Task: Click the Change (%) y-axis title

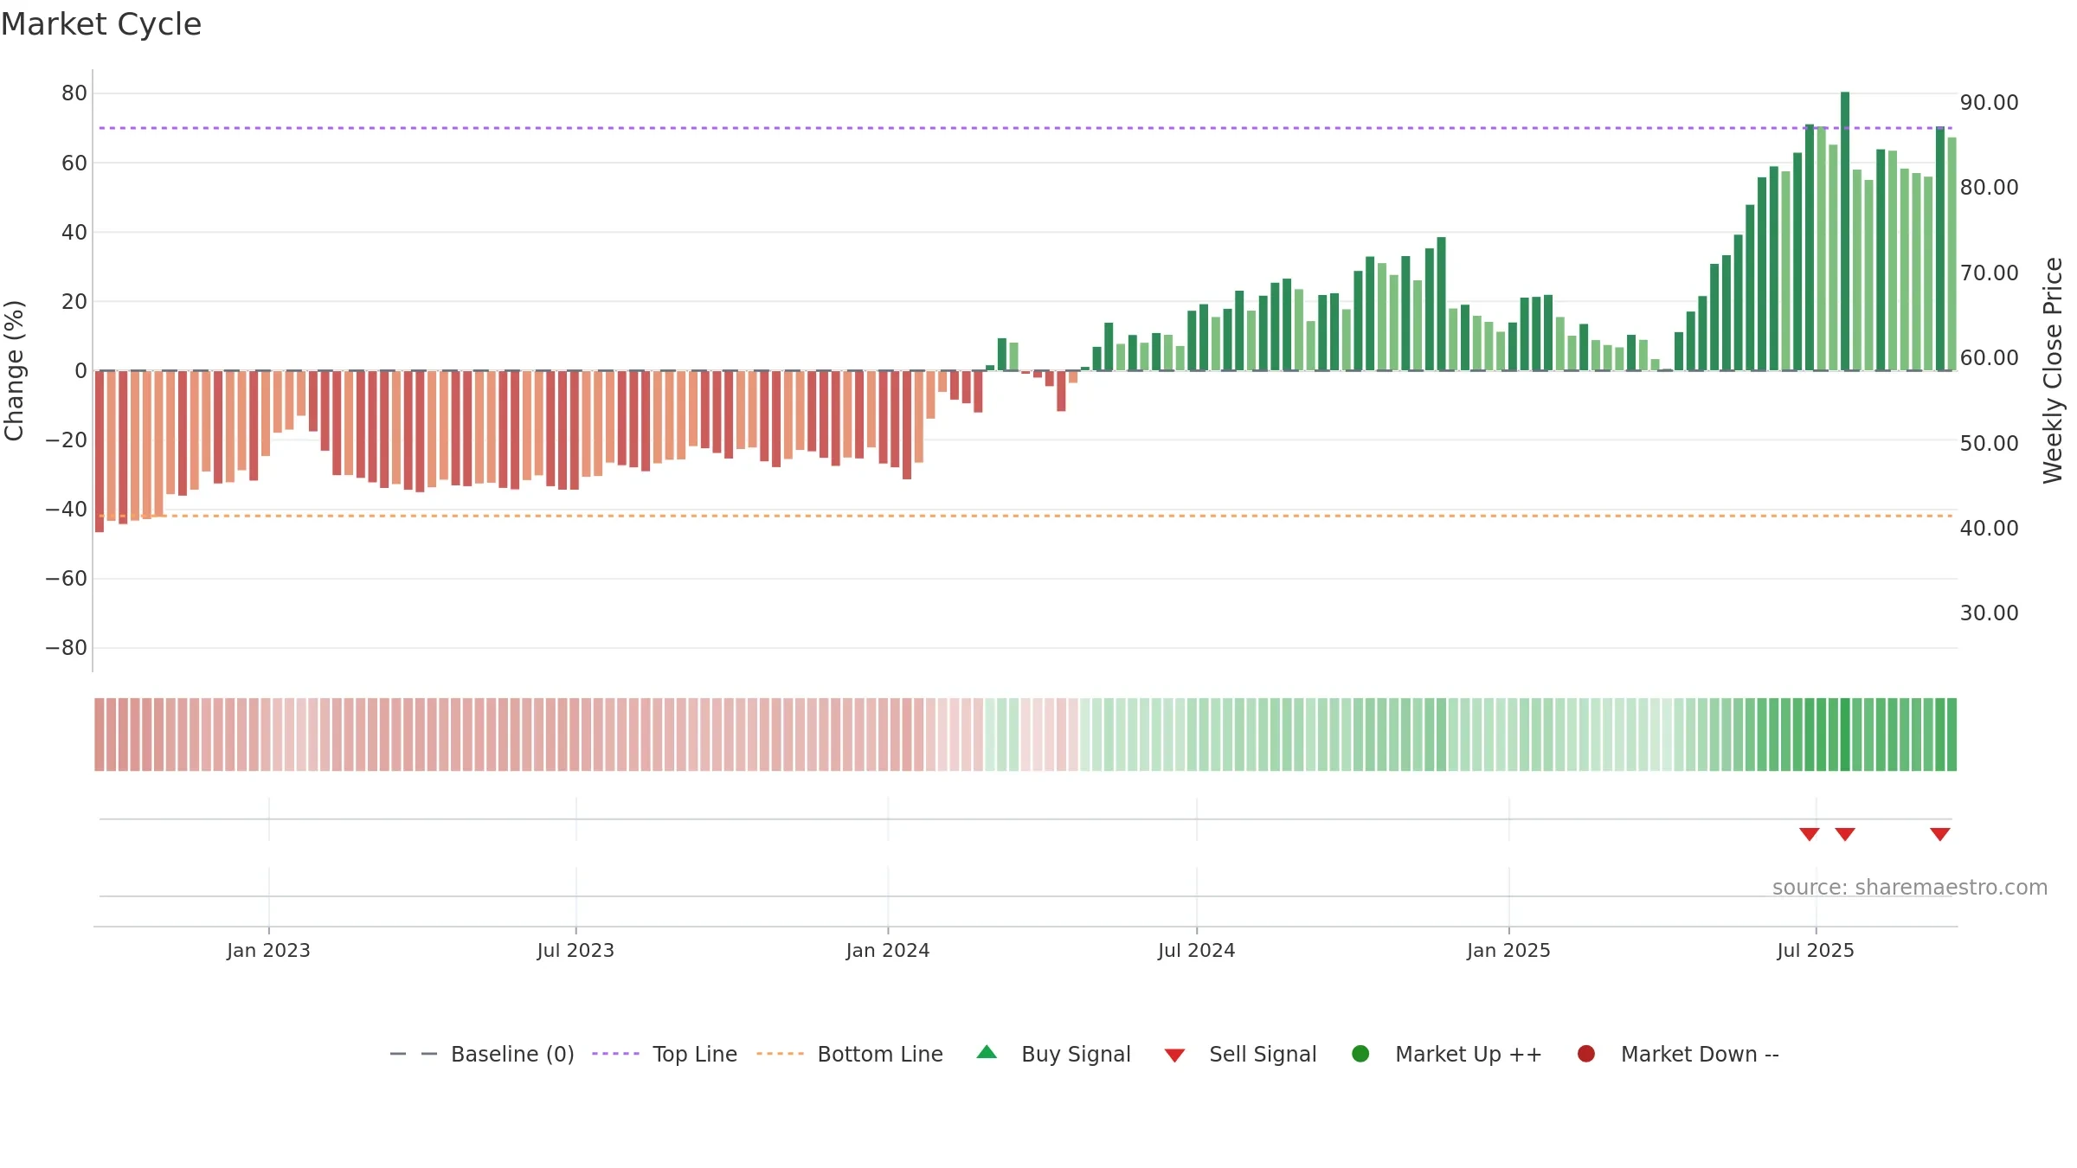Action: pos(14,370)
